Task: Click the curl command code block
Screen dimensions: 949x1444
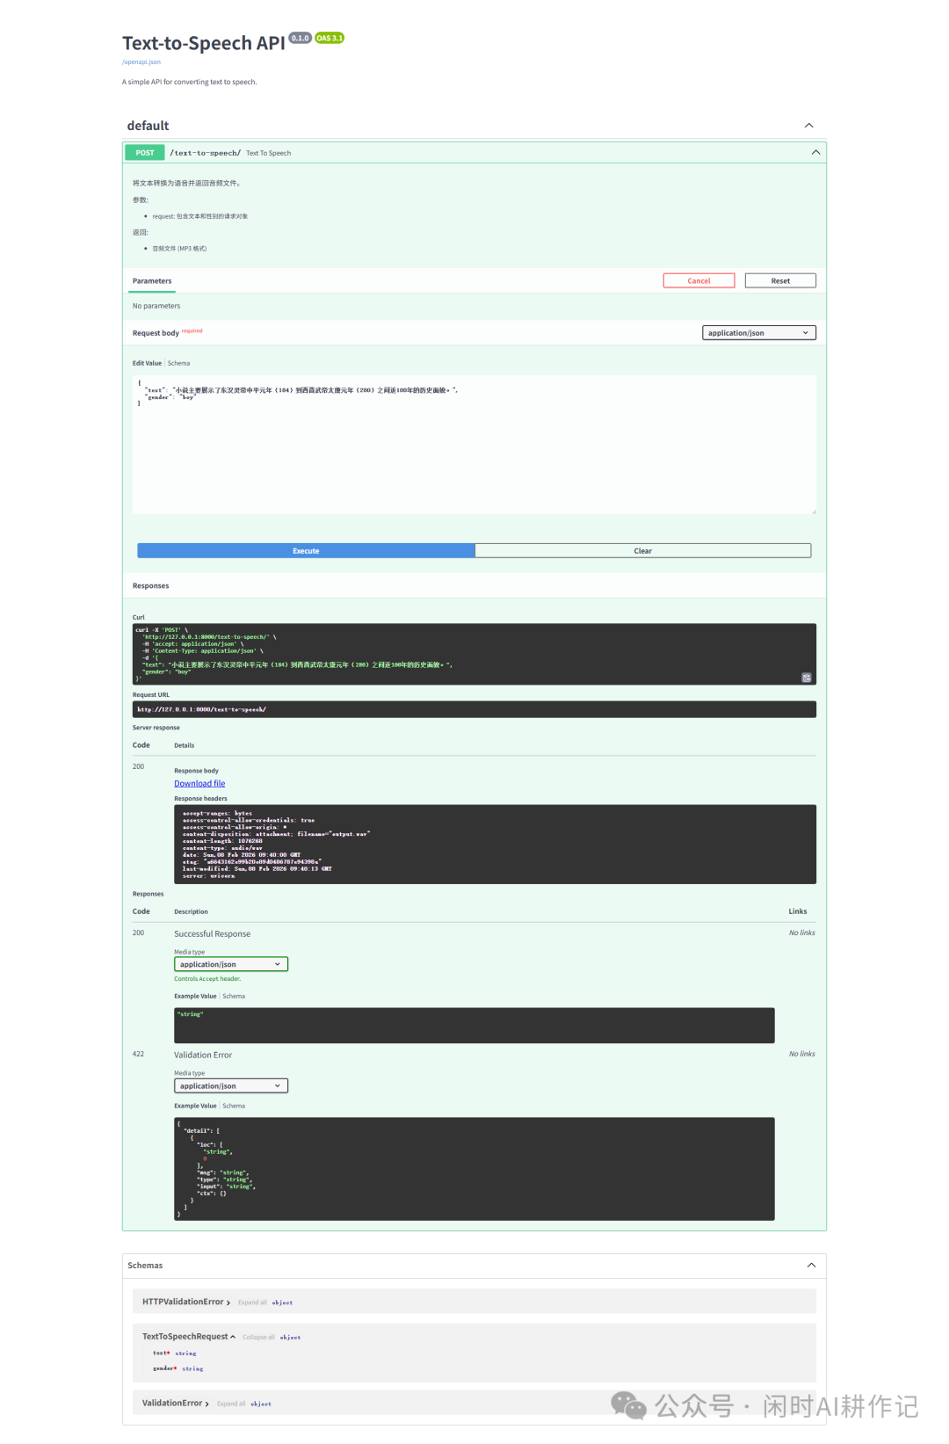Action: (x=474, y=654)
